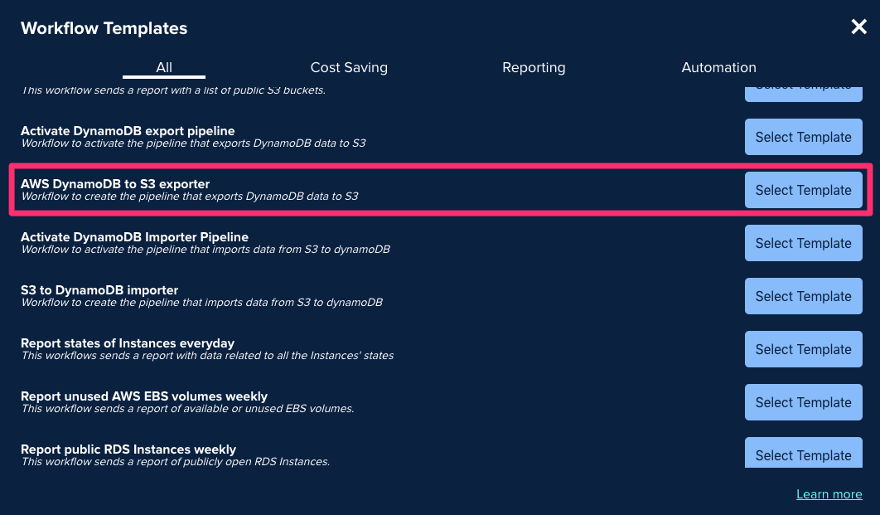The image size is (880, 515).
Task: Select Template for public S3 buckets report
Action: click(x=804, y=93)
